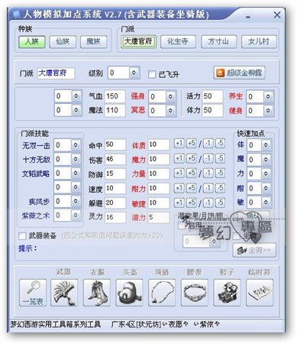Subtract 1 from 敏捷

[208, 203]
